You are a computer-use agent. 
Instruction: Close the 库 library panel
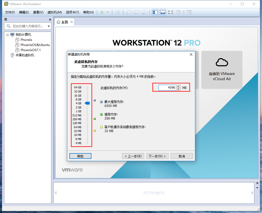(x=50, y=20)
